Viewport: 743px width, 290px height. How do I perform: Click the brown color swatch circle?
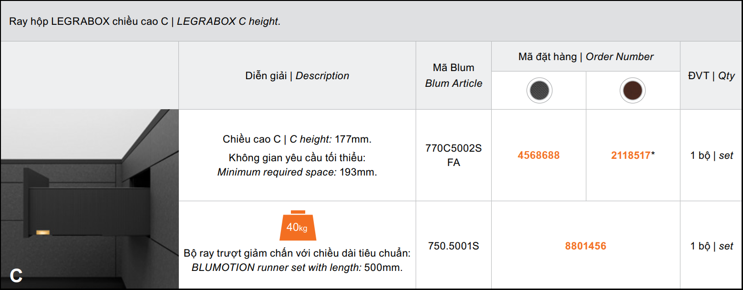point(633,90)
